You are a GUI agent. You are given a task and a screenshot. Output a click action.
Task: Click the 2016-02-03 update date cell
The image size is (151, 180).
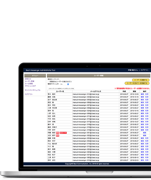tap(134, 160)
